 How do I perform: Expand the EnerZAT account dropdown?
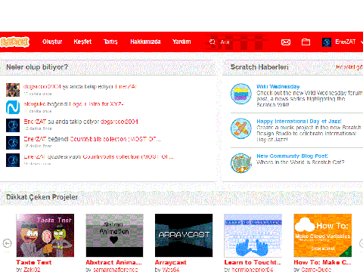point(361,42)
